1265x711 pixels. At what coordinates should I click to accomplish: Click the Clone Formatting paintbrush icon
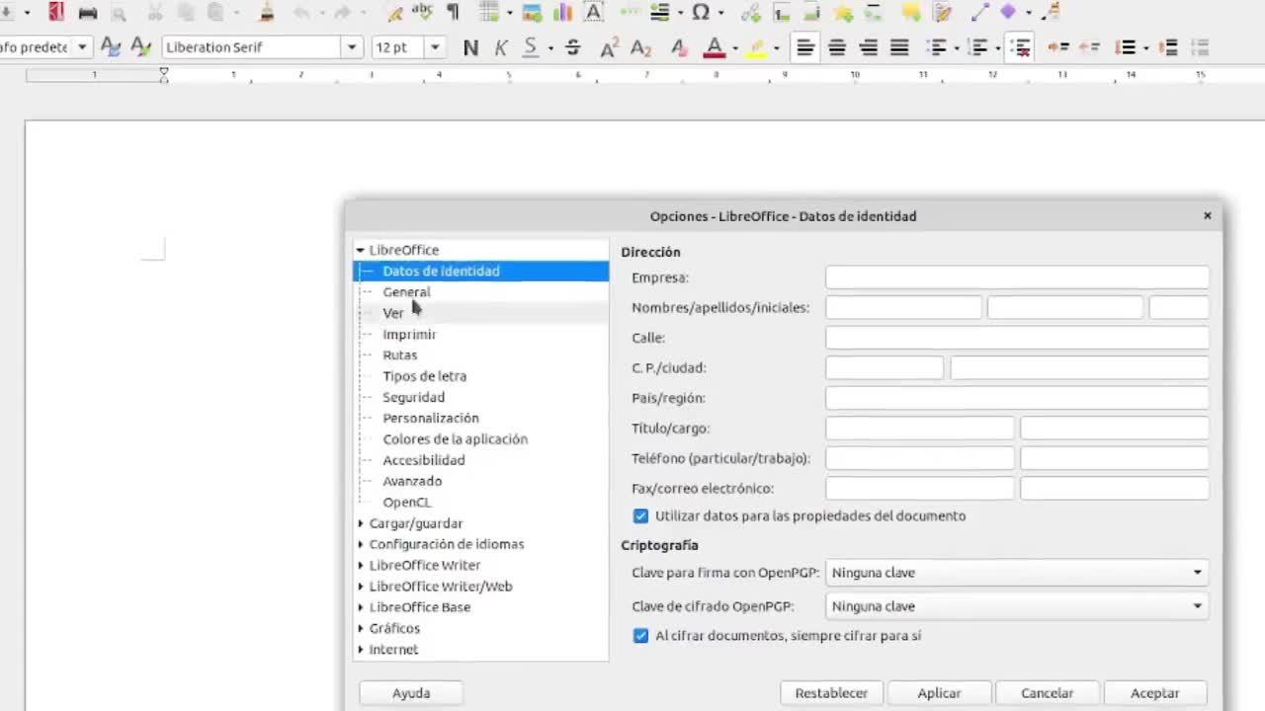click(266, 13)
